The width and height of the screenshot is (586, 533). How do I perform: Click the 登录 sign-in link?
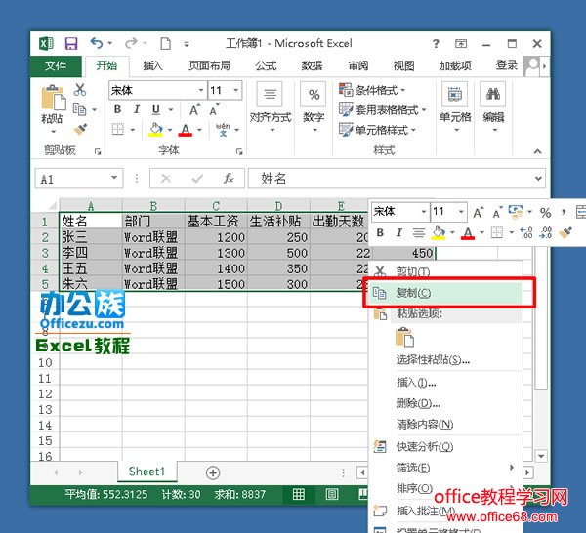click(x=506, y=65)
